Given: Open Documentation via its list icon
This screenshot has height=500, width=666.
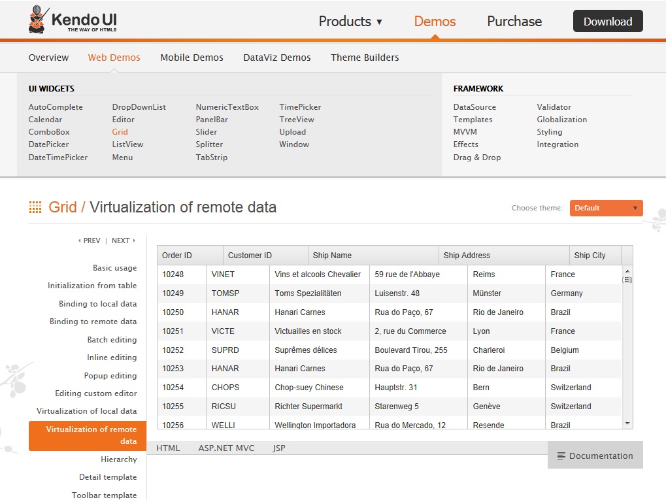Looking at the screenshot, I should 561,456.
